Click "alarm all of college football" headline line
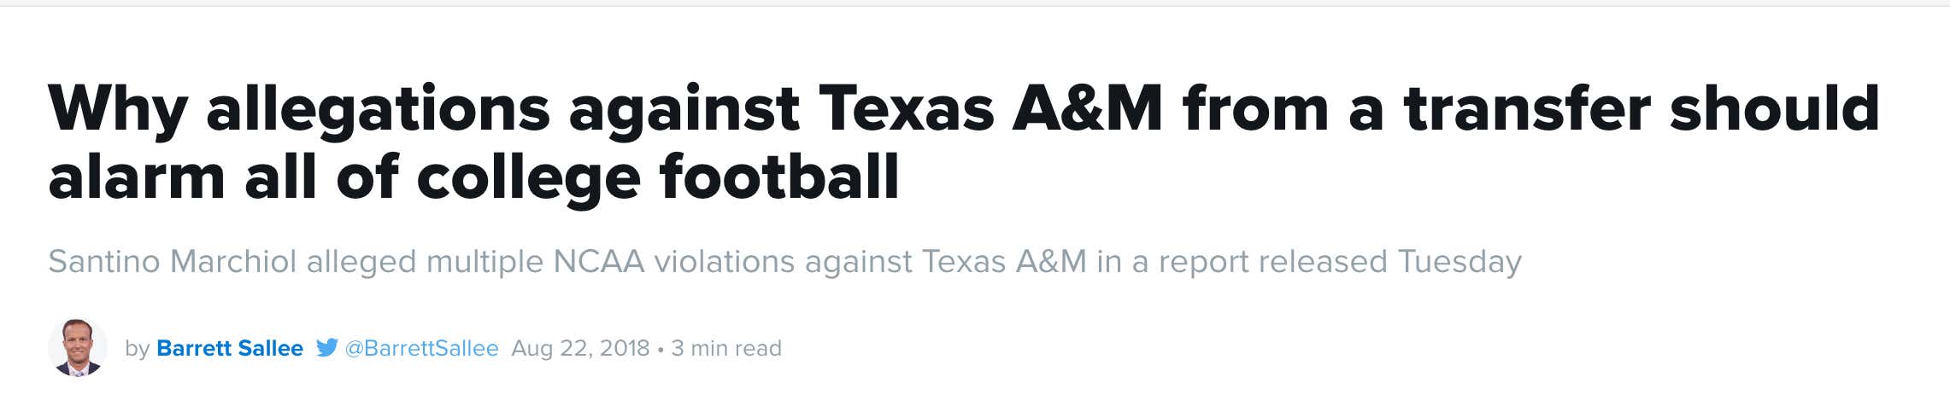The image size is (1950, 406). (474, 179)
